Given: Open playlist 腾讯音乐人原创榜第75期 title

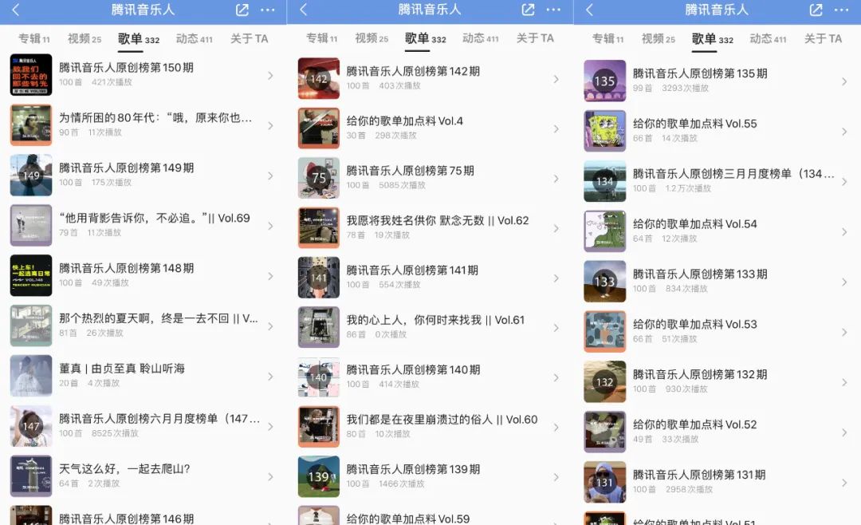Looking at the screenshot, I should click(x=411, y=171).
